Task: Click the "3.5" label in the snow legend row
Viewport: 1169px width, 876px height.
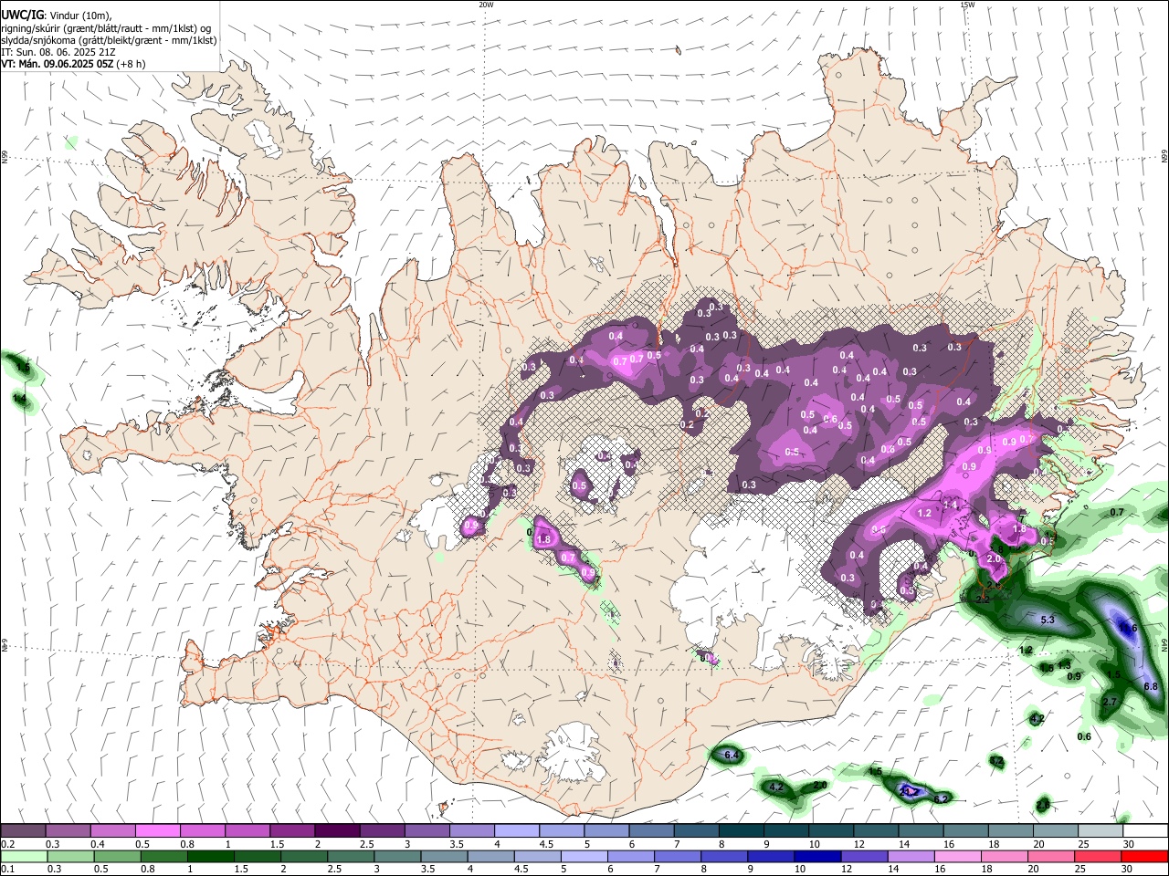Action: tap(457, 844)
